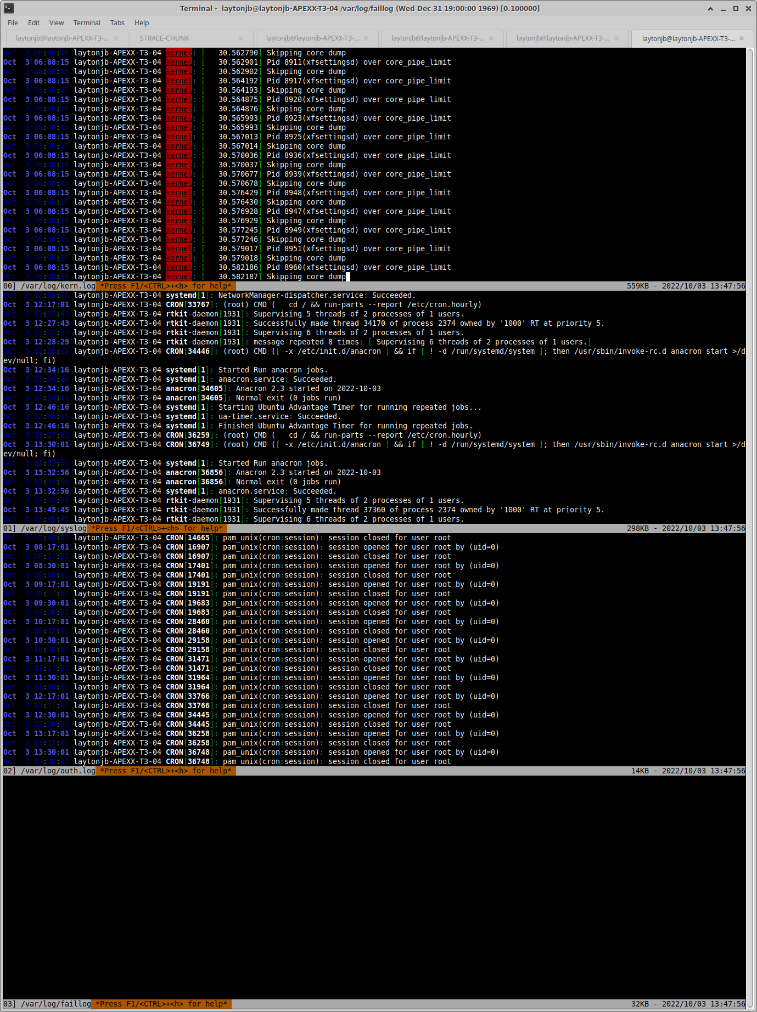Click the roll-up window arrow in title bar

tap(710, 8)
